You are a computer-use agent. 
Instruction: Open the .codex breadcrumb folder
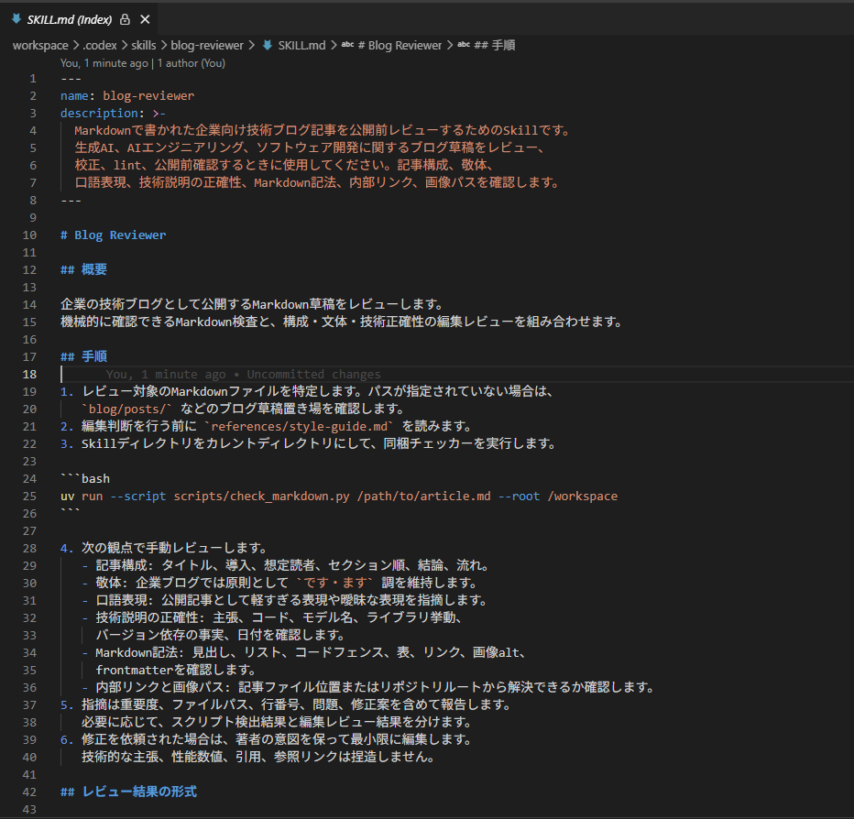100,45
